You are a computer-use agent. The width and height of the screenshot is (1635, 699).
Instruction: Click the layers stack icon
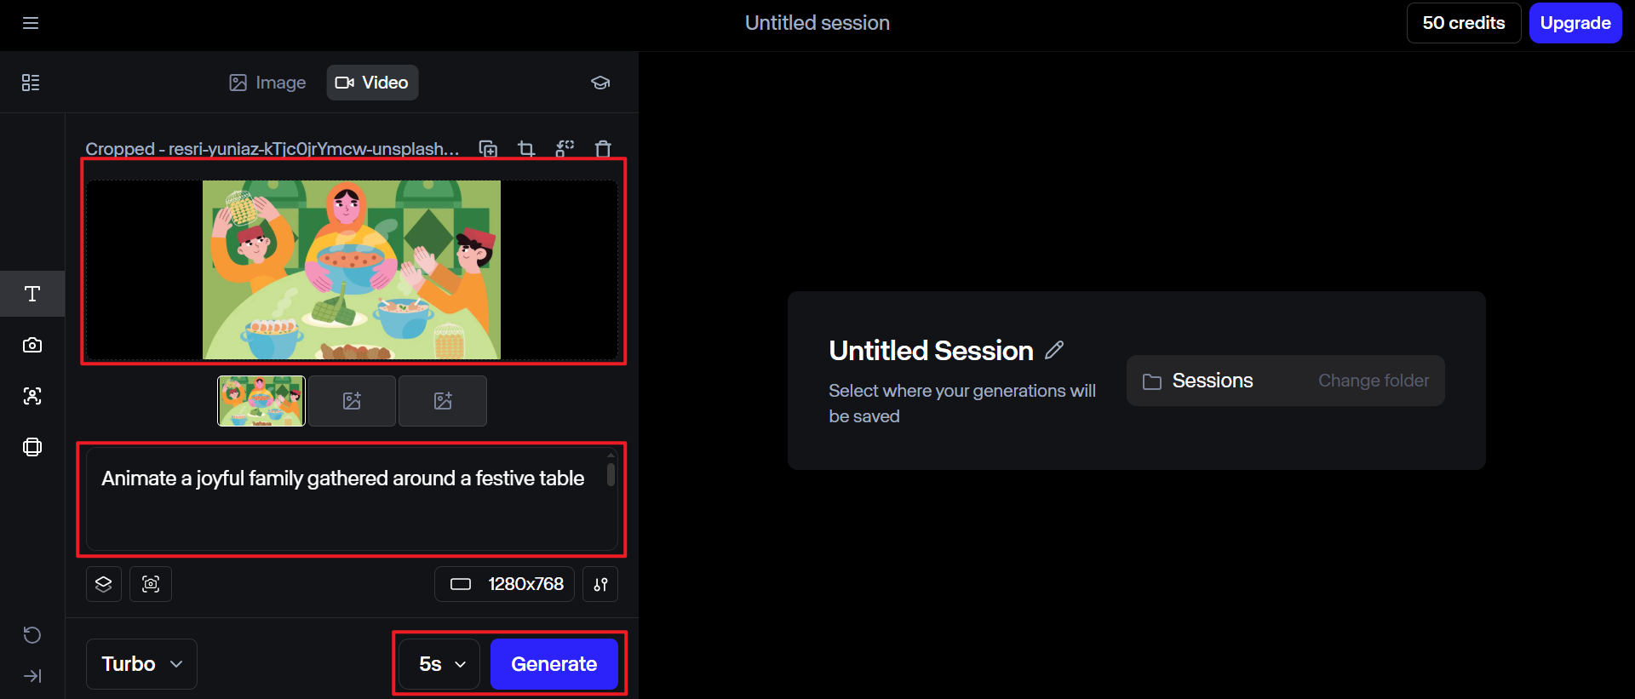click(104, 584)
